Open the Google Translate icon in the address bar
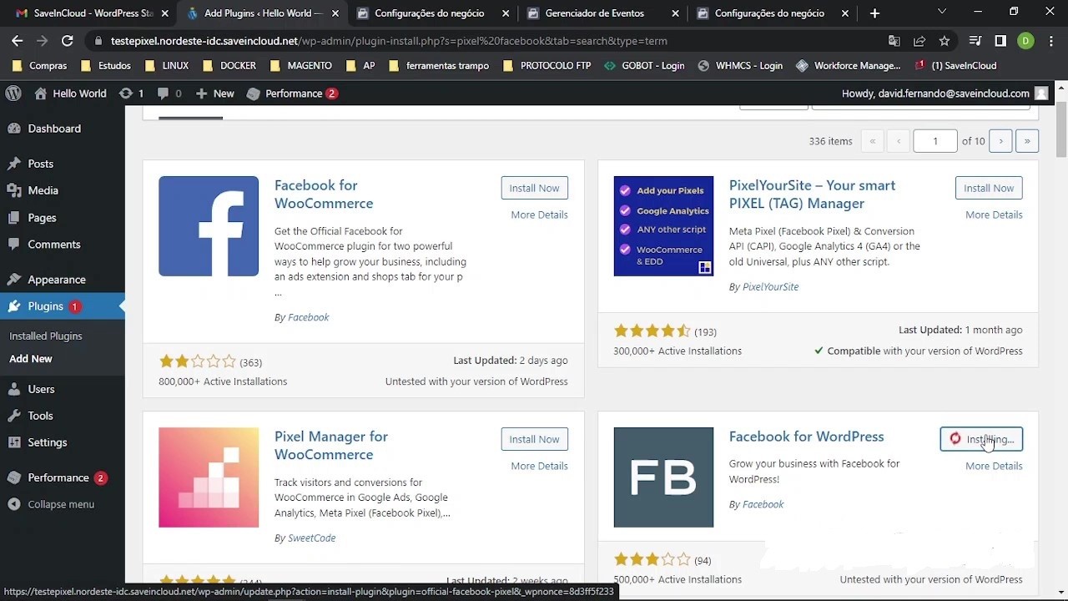The height and width of the screenshot is (601, 1068). (894, 40)
